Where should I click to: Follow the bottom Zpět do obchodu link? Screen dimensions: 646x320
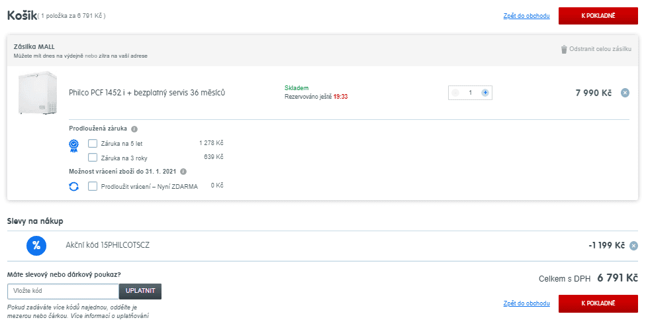pyautogui.click(x=526, y=303)
